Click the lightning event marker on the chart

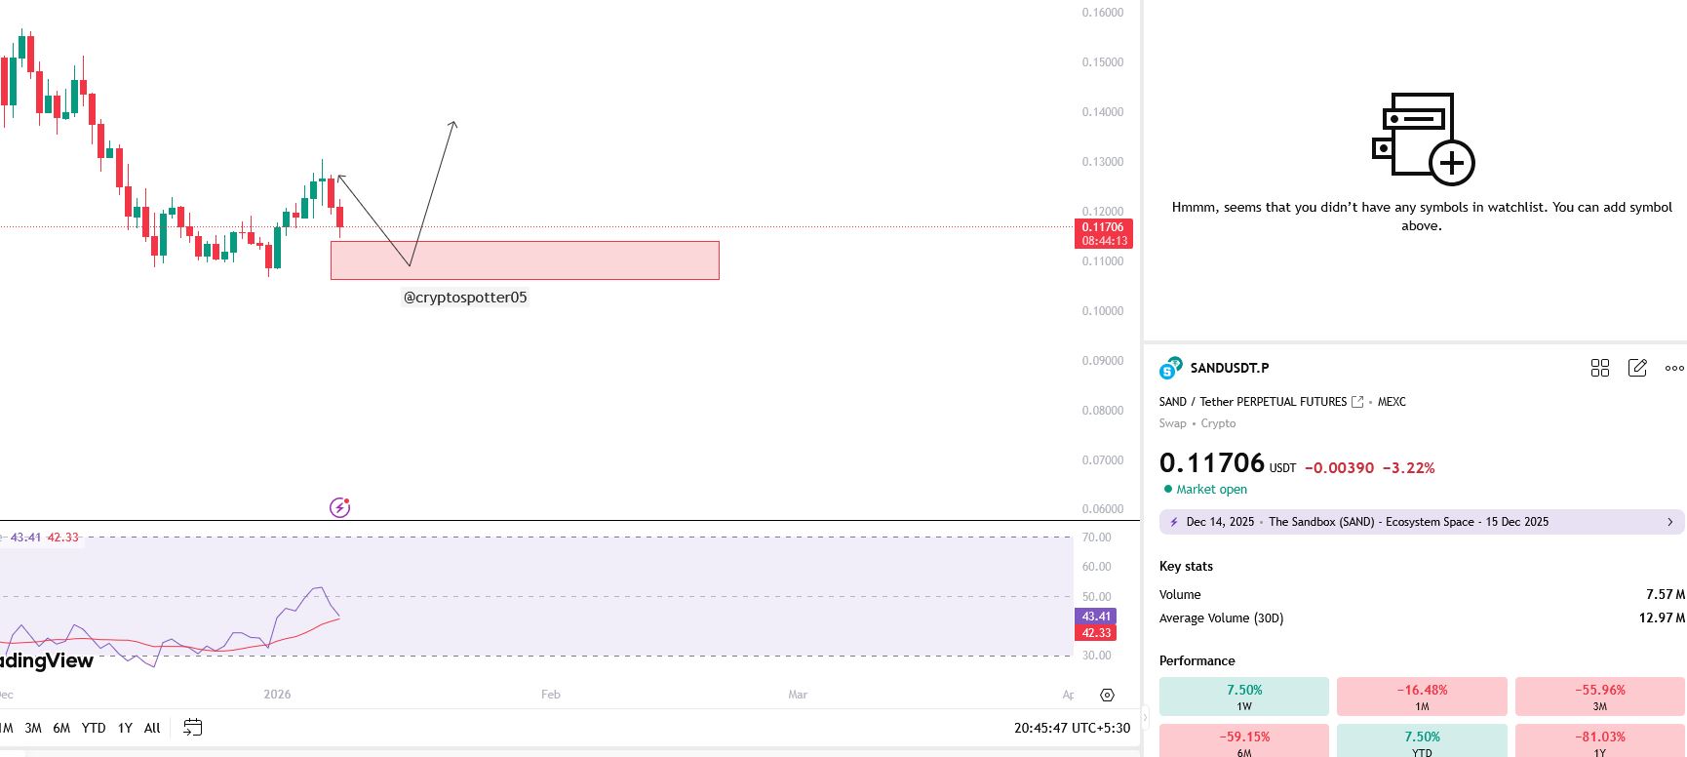(x=339, y=507)
